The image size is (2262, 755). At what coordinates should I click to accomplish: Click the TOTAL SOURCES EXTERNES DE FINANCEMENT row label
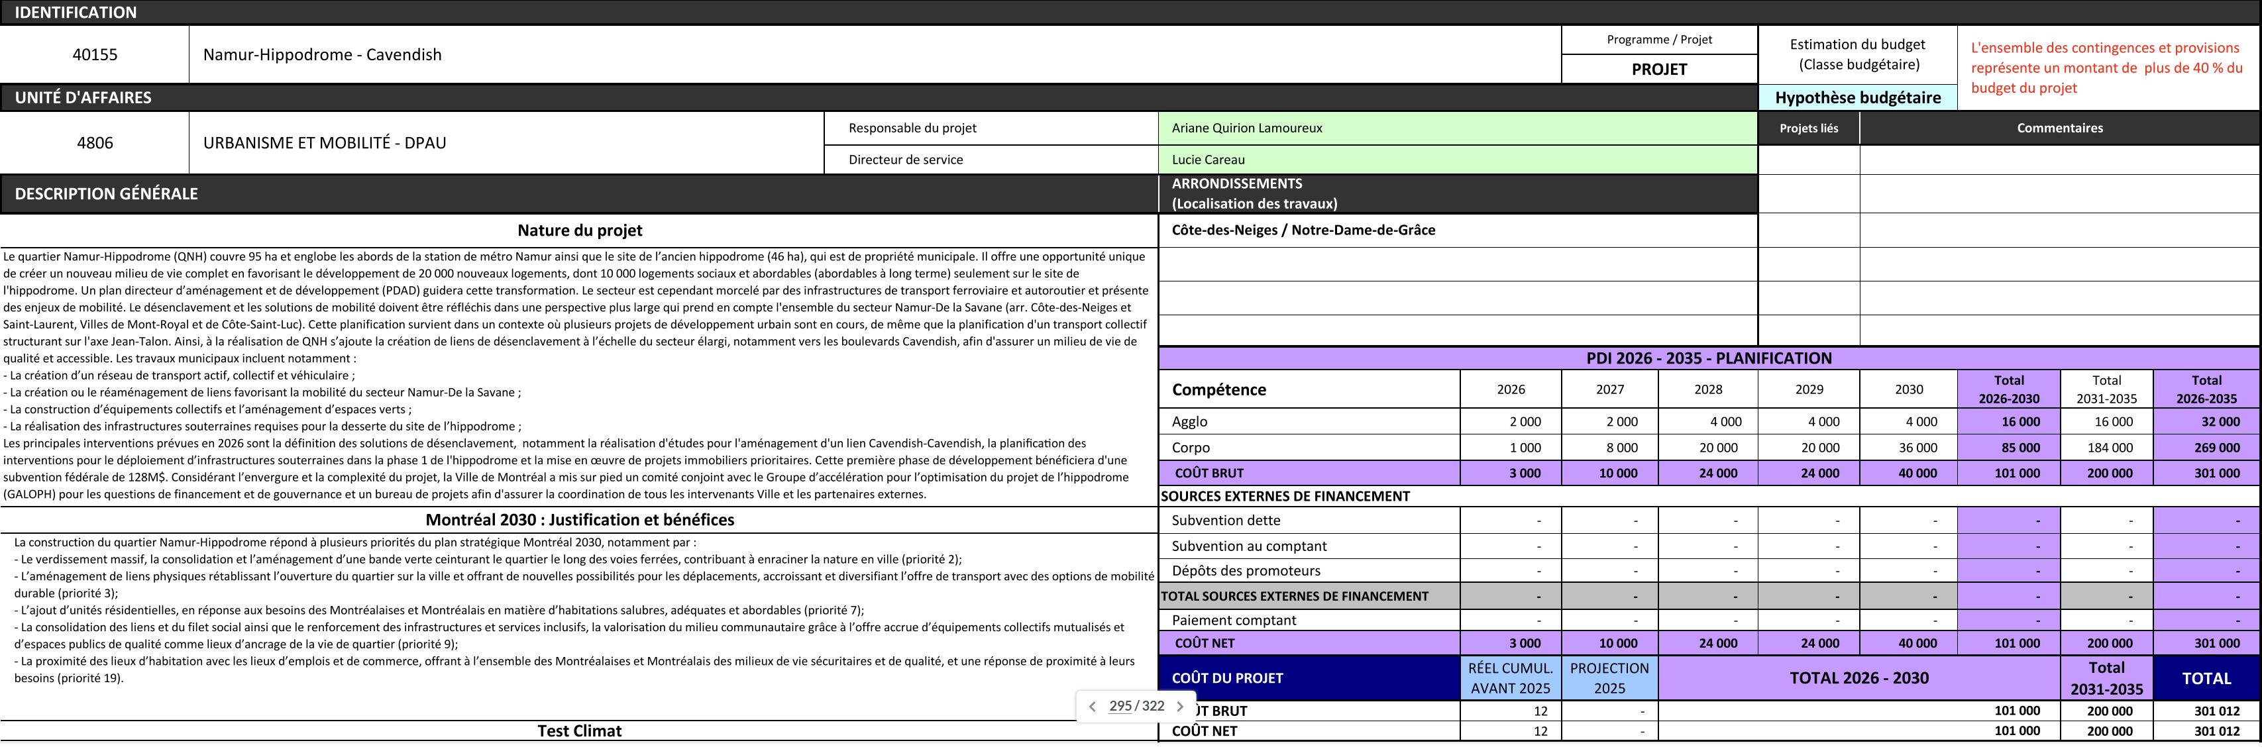click(1295, 596)
